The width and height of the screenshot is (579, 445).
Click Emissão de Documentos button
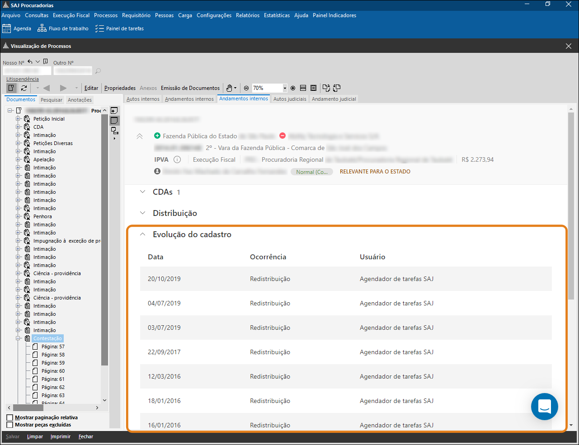click(190, 88)
